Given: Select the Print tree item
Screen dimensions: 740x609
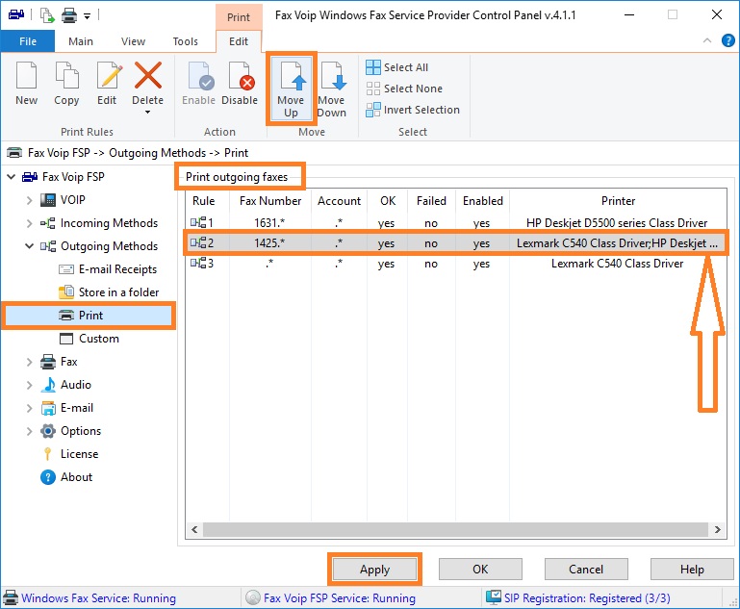Looking at the screenshot, I should (x=88, y=316).
